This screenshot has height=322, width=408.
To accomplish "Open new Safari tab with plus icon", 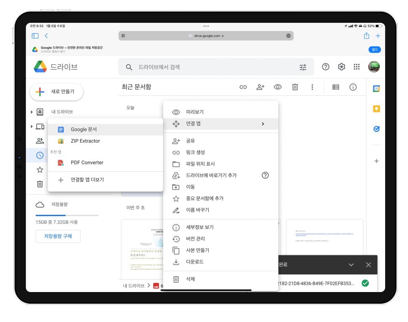I will pyautogui.click(x=378, y=36).
